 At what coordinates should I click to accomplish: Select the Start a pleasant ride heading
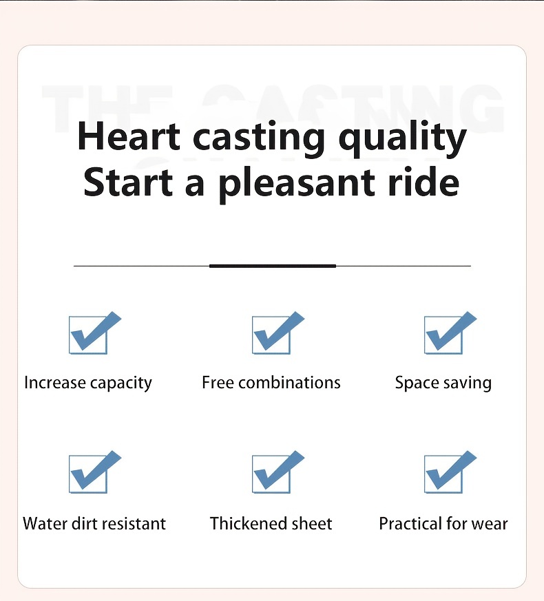pyautogui.click(x=272, y=183)
